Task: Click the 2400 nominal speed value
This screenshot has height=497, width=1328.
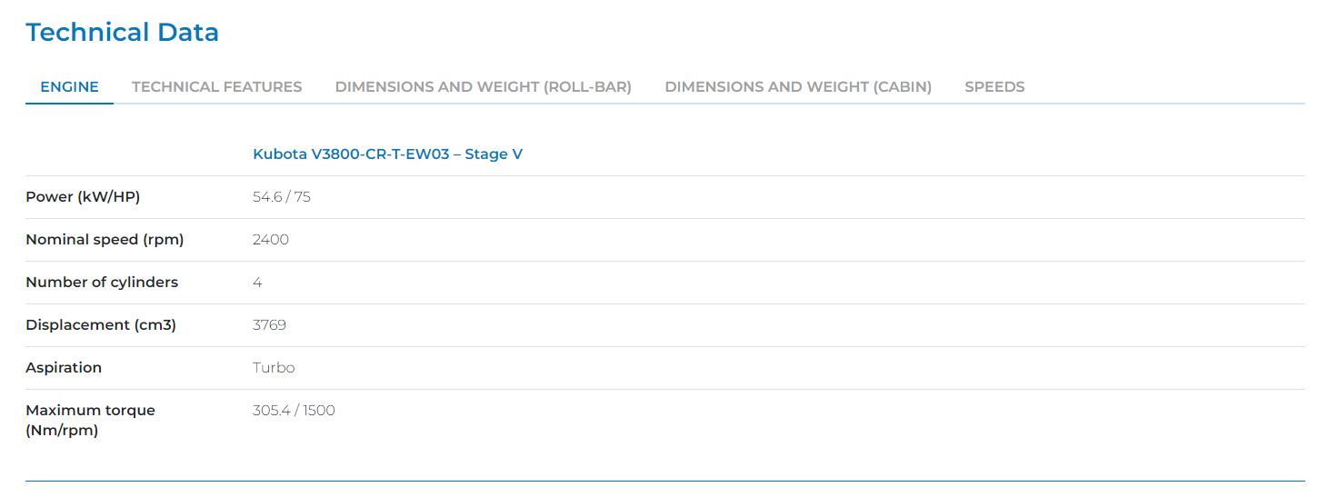Action: (x=270, y=240)
